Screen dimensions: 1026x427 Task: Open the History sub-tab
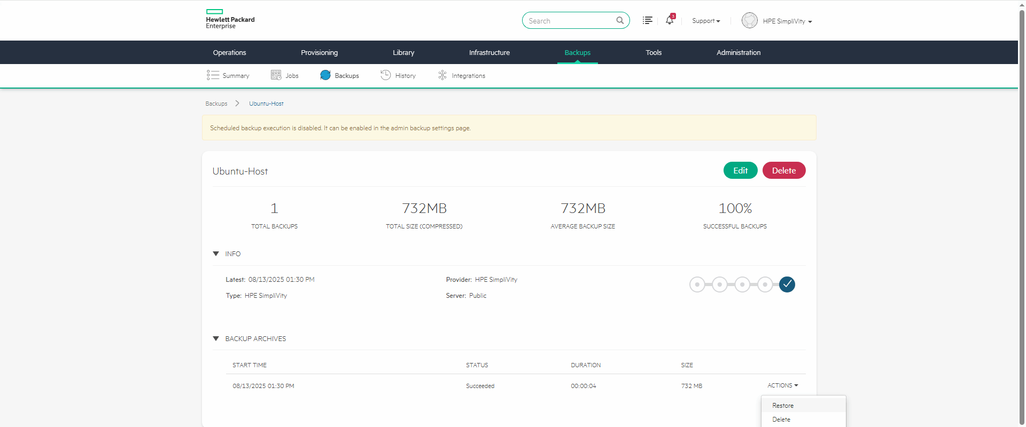(x=398, y=75)
